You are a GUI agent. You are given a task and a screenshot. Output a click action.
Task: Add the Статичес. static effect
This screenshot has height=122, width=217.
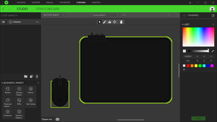click(8, 114)
